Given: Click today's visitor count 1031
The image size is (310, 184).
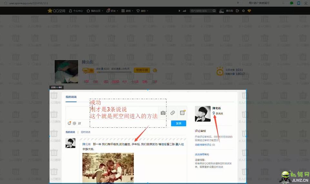Looking at the screenshot, I should pos(239,70).
